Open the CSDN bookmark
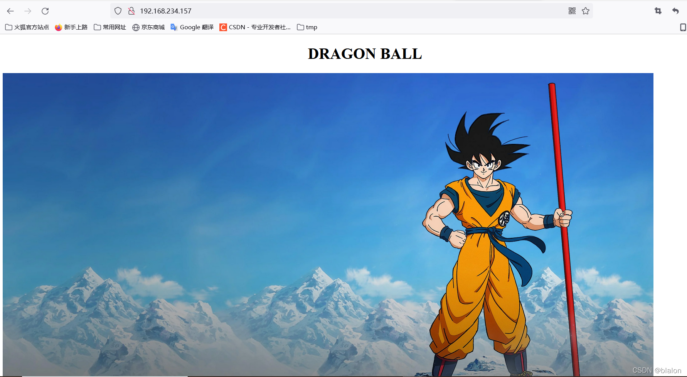Viewport: 687px width, 377px height. pyautogui.click(x=255, y=27)
